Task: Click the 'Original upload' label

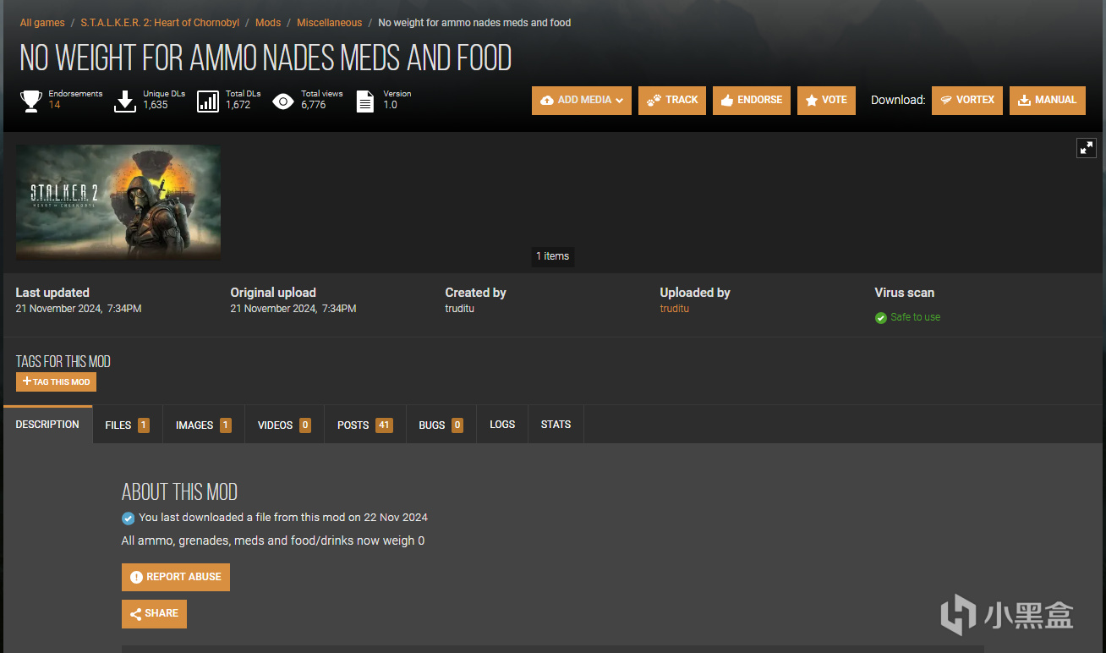Action: pos(273,293)
